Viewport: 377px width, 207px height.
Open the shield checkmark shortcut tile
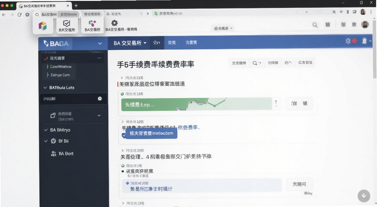point(66,26)
